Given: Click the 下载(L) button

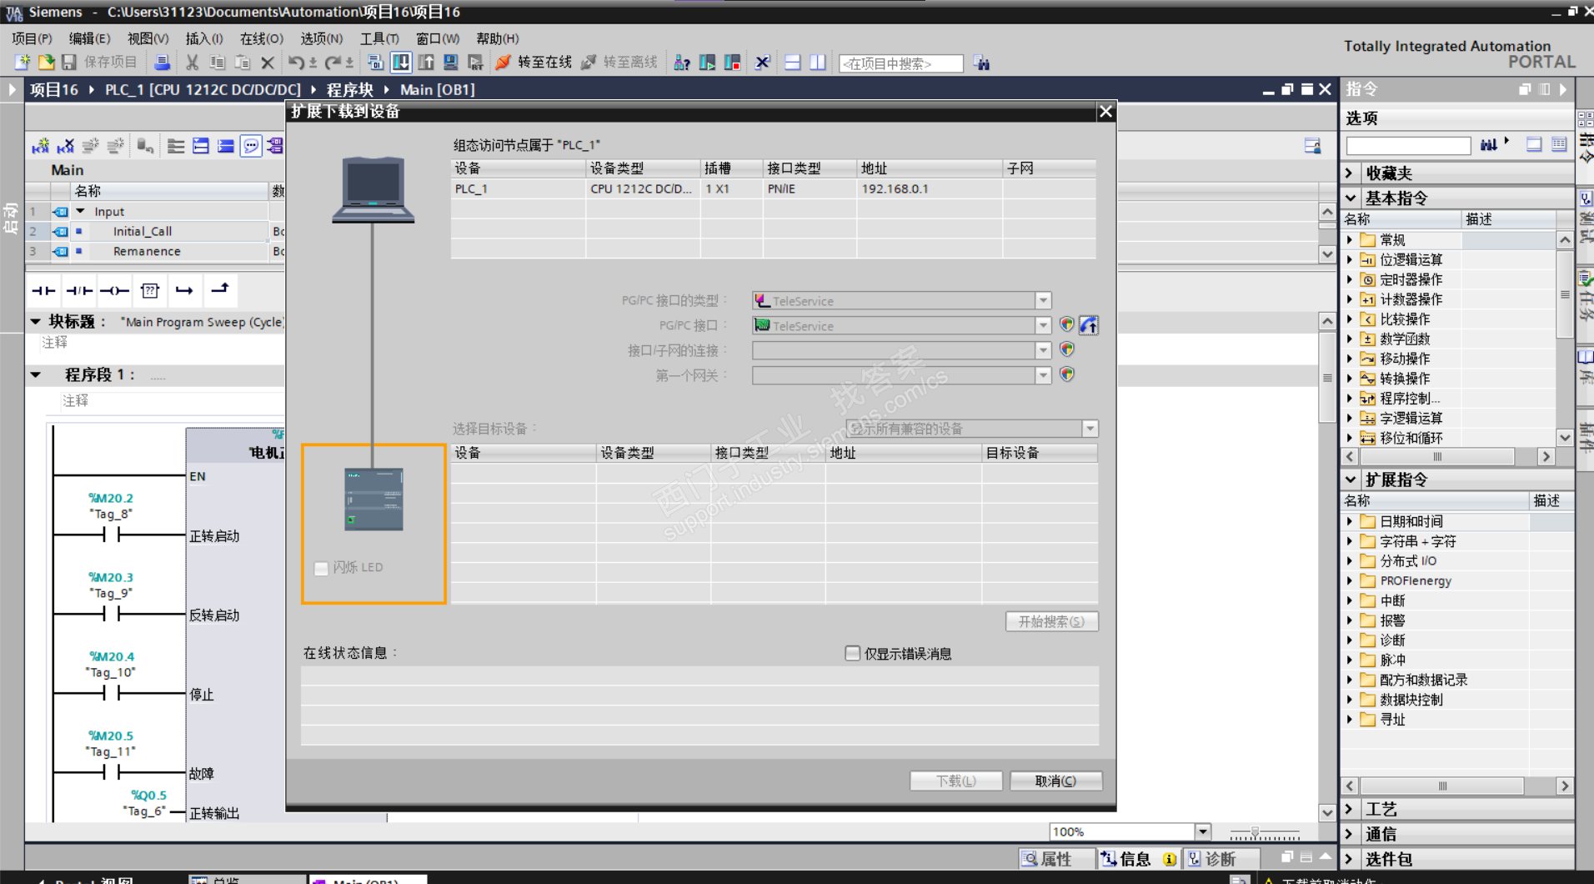Looking at the screenshot, I should click(x=955, y=781).
